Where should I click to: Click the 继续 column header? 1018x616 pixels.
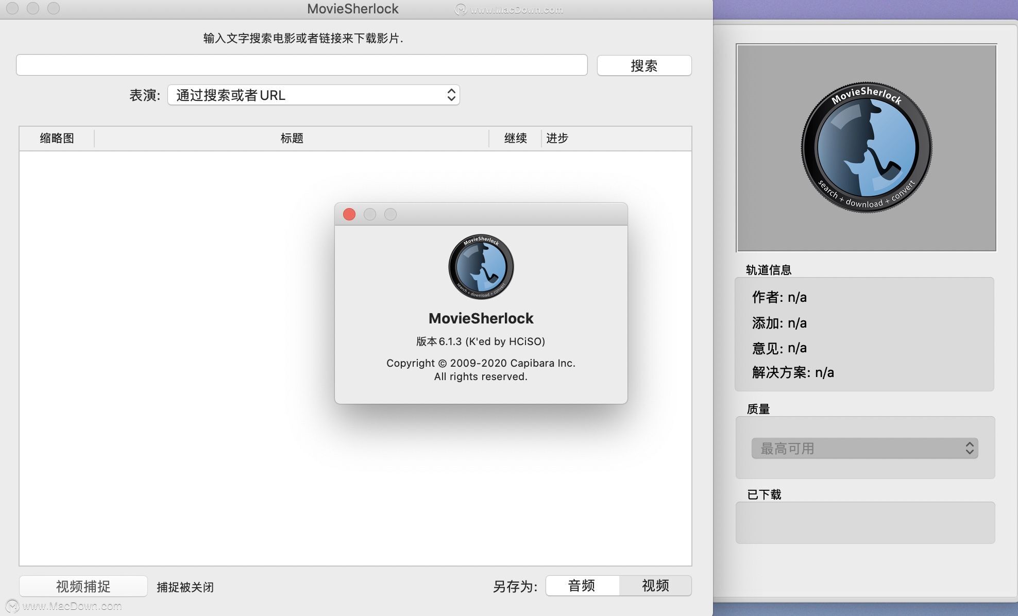[x=515, y=138]
